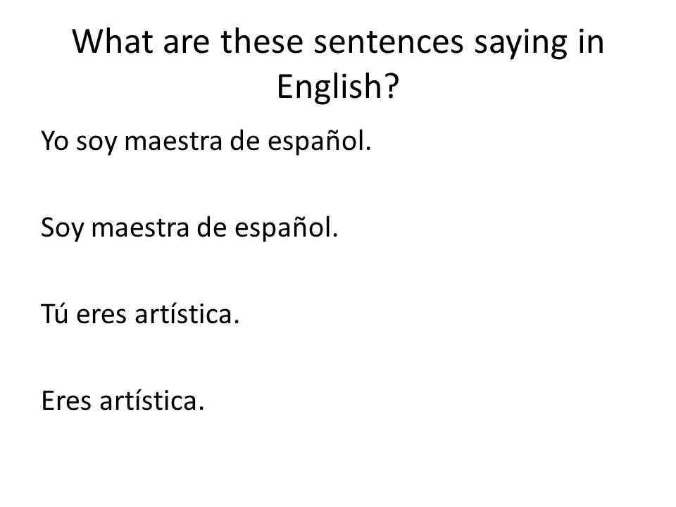The height and width of the screenshot is (507, 676).
Task: Click capitalized "Soy" starting the second sentence
Action: click(62, 229)
